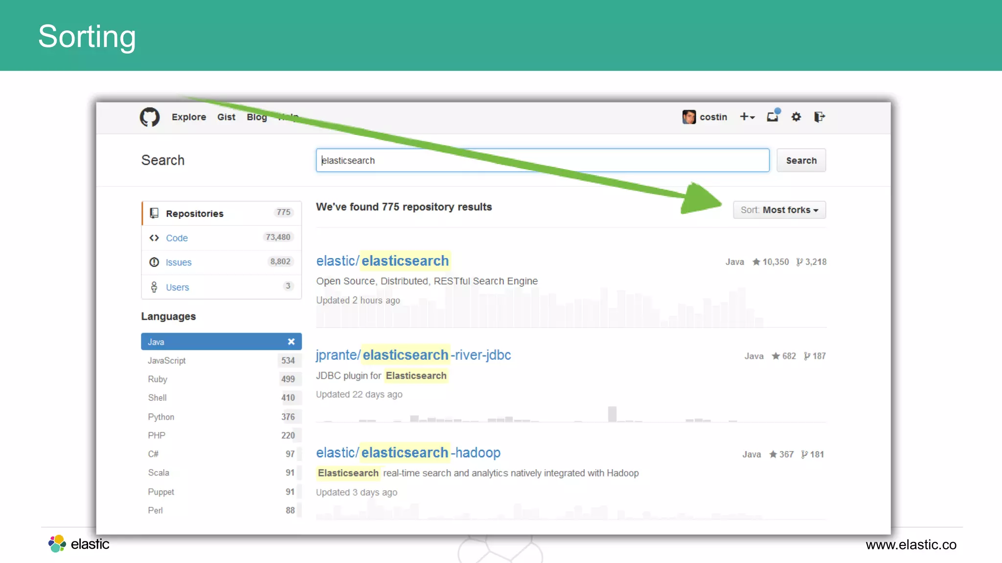Click the elastic logo in footer
This screenshot has width=1002, height=563.
click(79, 543)
